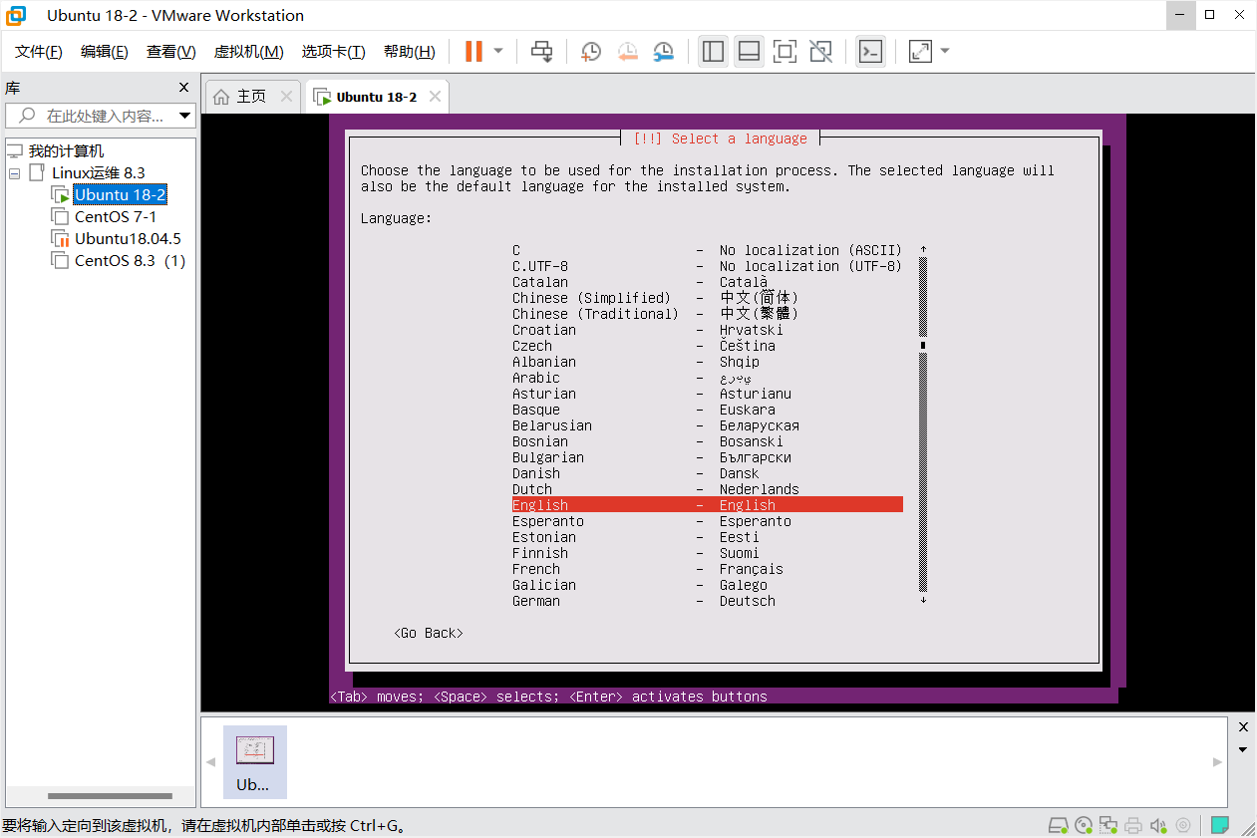Open the thumbnail bar options dropdown arrow
Viewport: 1257px width, 838px height.
pos(1243,749)
